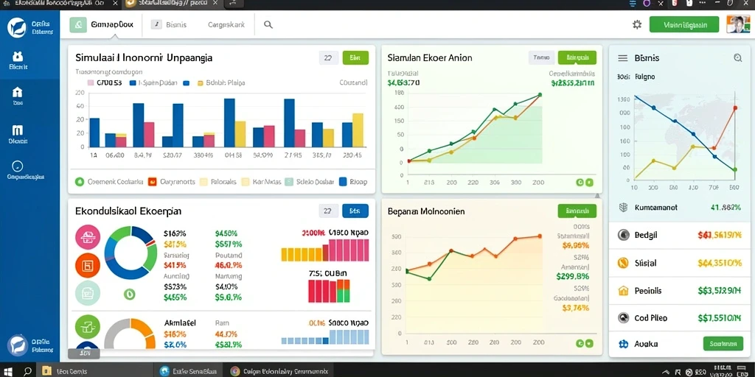Image resolution: width=755 pixels, height=377 pixels.
Task: Click the magnifier icon in Bismis panel
Action: tap(737, 58)
